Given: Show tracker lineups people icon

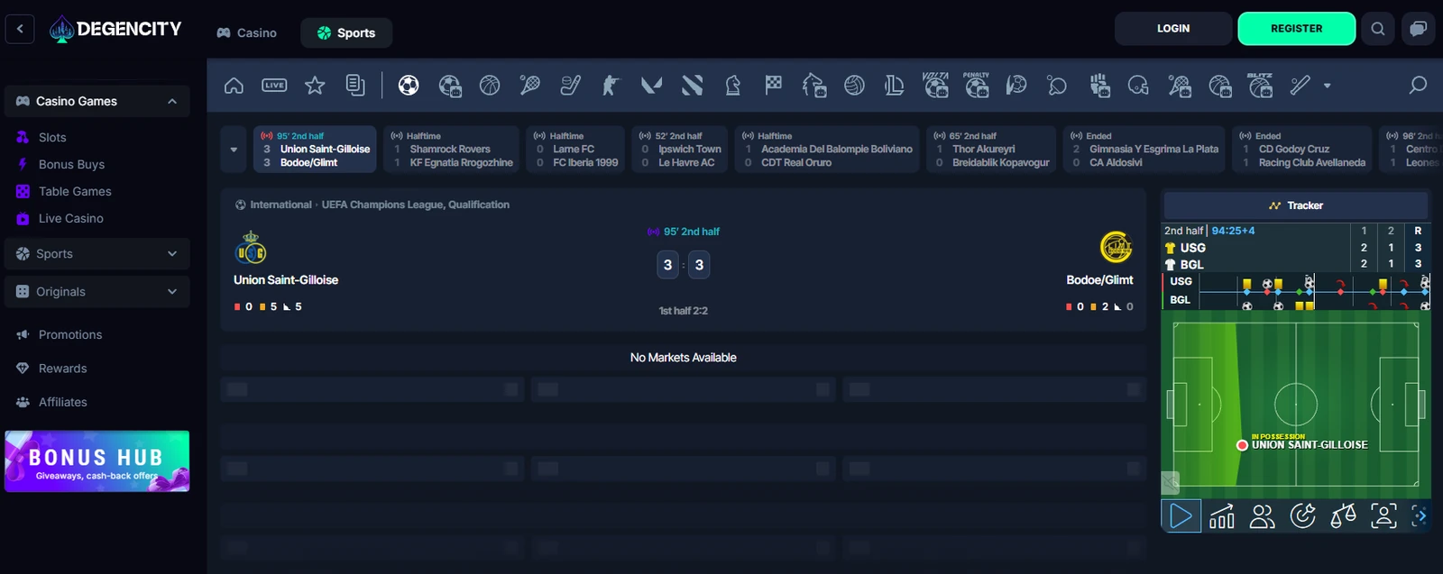Looking at the screenshot, I should click(x=1263, y=516).
